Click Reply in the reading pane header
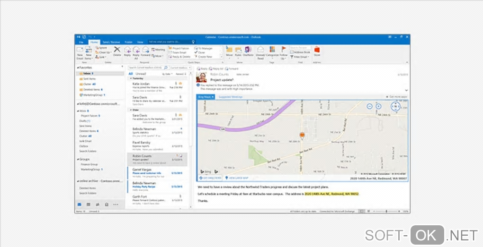483x247 pixels. [202, 68]
